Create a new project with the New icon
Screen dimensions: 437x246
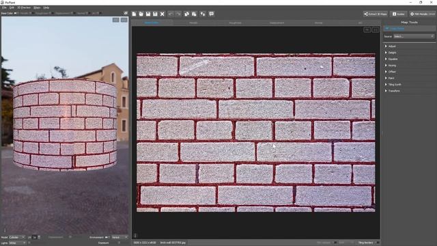134,14
